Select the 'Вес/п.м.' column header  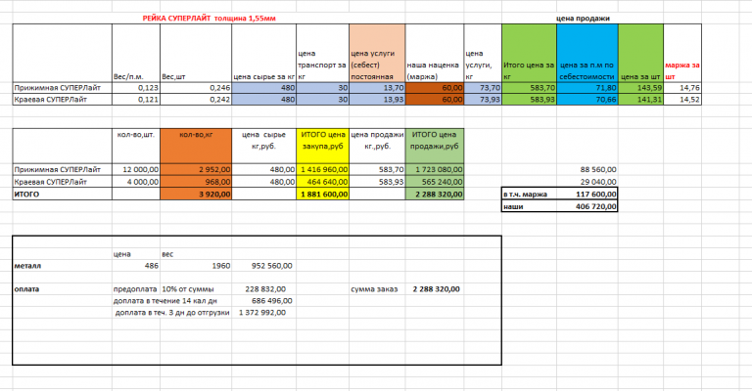[x=136, y=53]
